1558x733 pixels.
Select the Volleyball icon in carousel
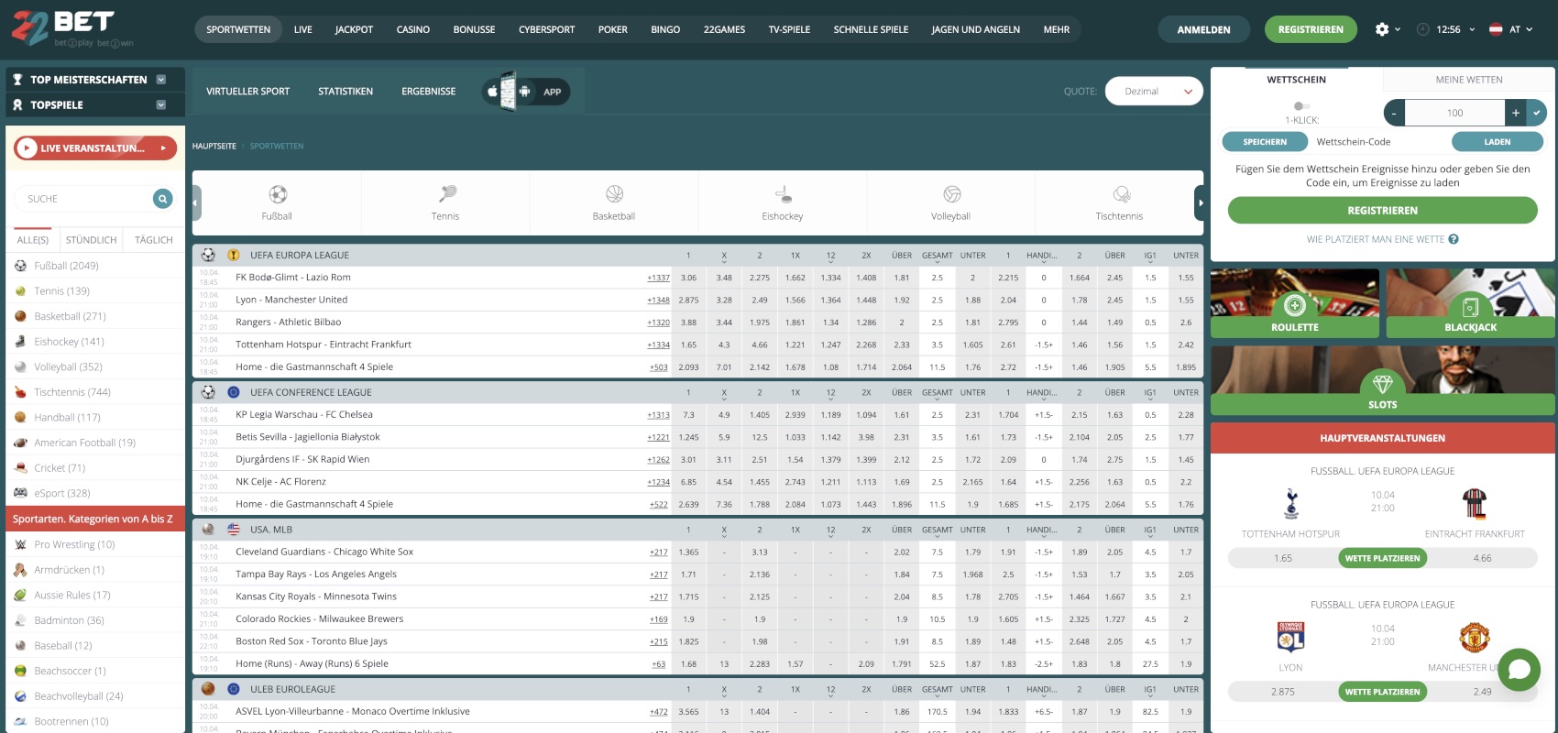[x=951, y=194]
